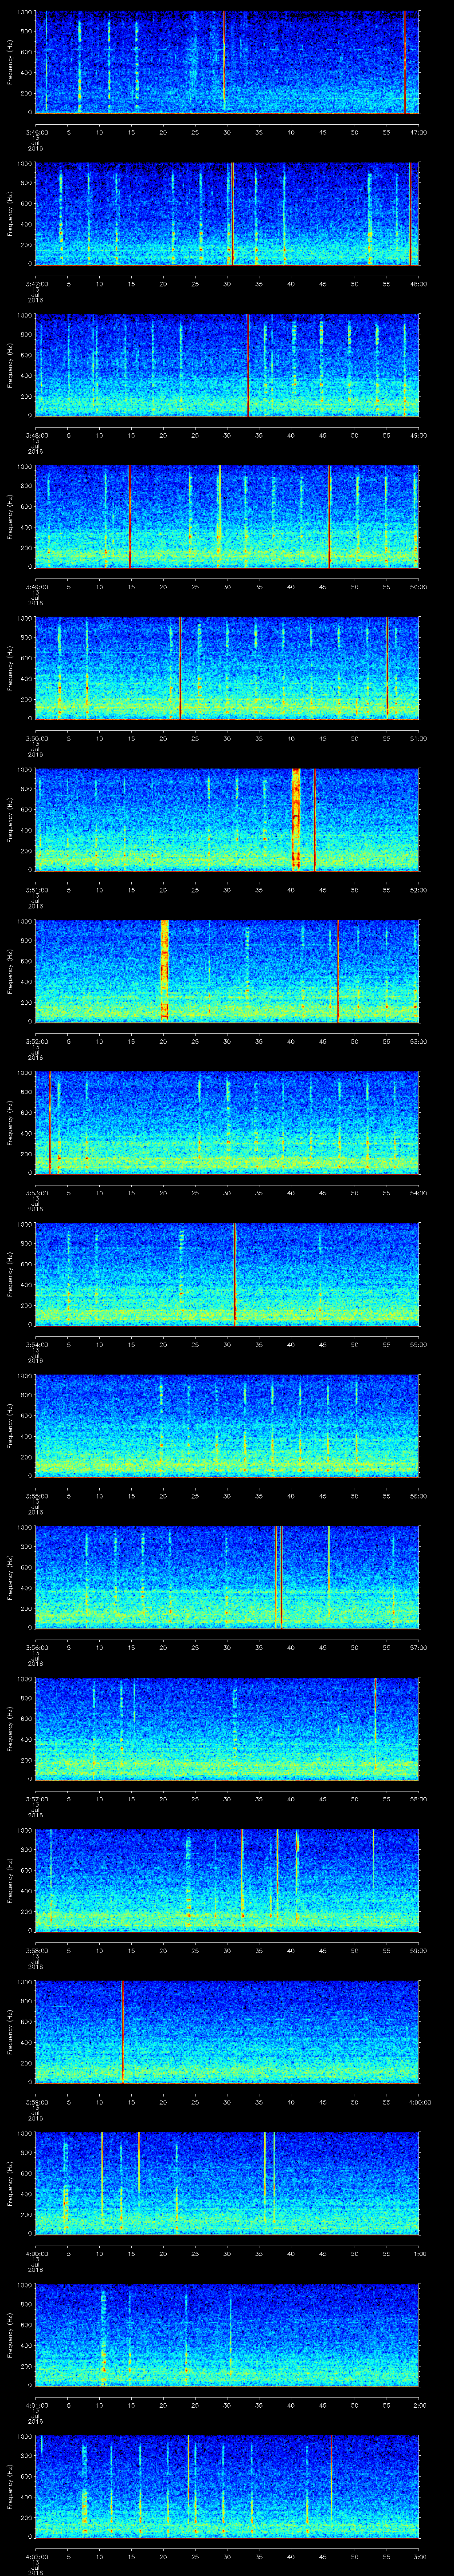Click the 2:00 end time label
The width and height of the screenshot is (454, 2576).
(x=419, y=2405)
